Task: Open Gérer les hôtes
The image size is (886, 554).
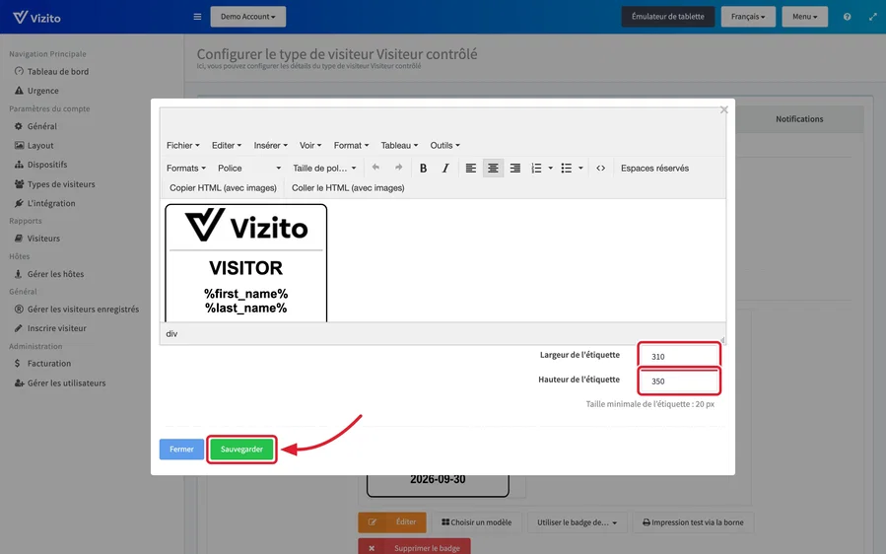Action: click(x=49, y=274)
